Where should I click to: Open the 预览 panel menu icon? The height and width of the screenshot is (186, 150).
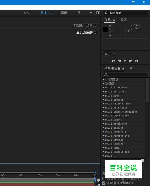[114, 54]
